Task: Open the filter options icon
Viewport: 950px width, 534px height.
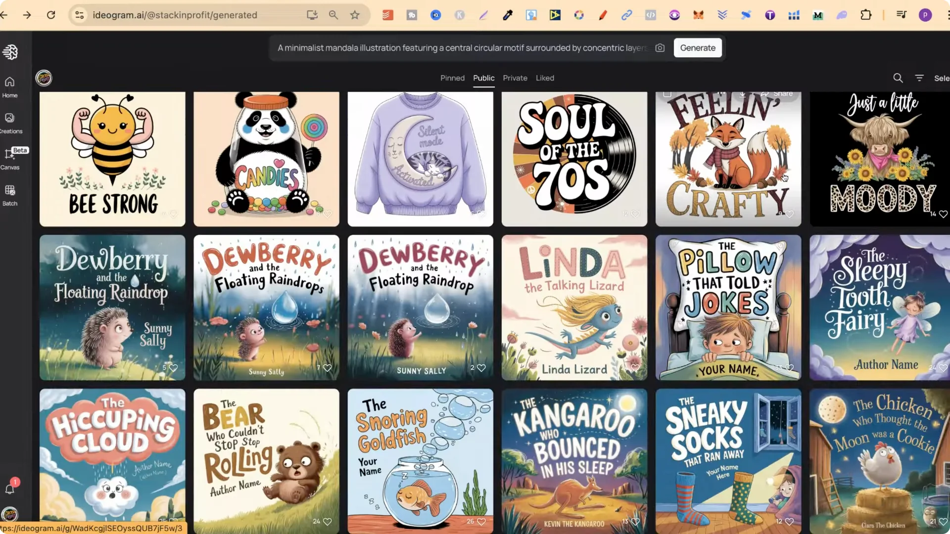Action: (x=919, y=78)
